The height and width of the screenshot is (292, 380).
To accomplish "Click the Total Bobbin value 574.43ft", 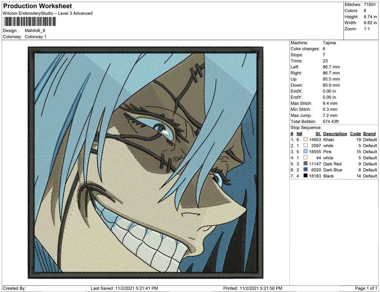I will [x=330, y=121].
